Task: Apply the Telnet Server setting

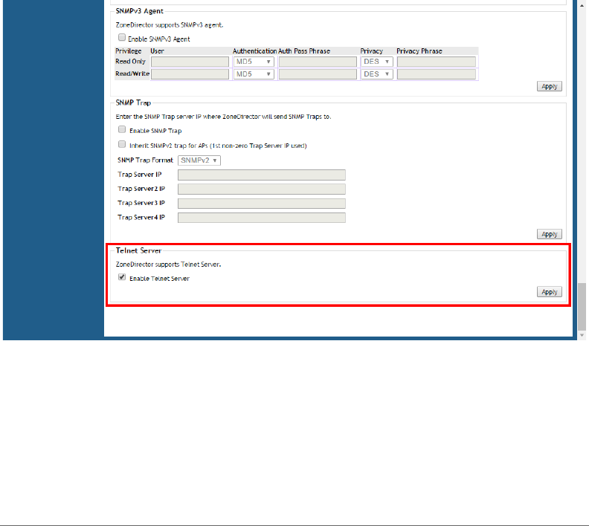Action: click(549, 292)
